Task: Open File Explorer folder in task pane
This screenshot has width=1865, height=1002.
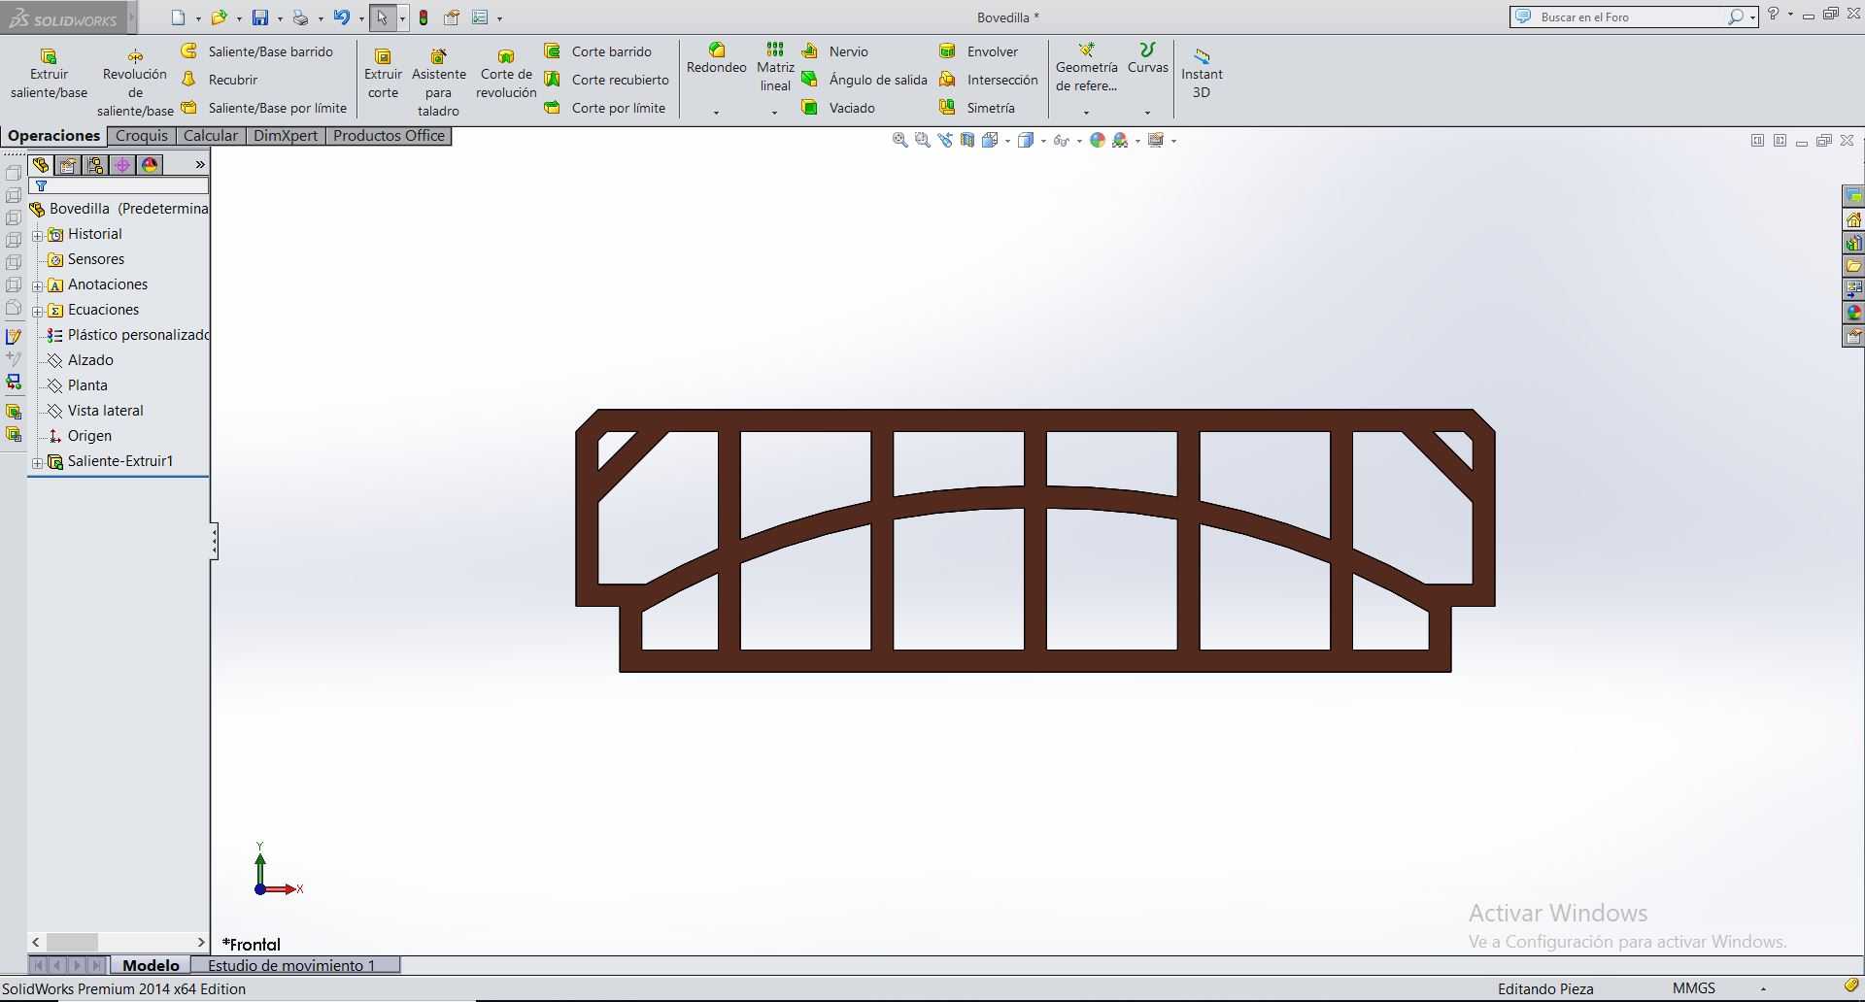Action: 1853,266
